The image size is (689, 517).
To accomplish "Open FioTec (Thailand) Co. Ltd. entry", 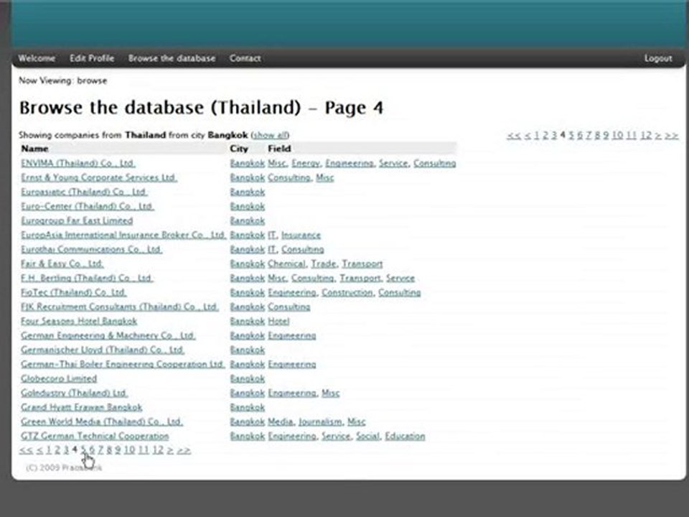I will click(x=74, y=292).
